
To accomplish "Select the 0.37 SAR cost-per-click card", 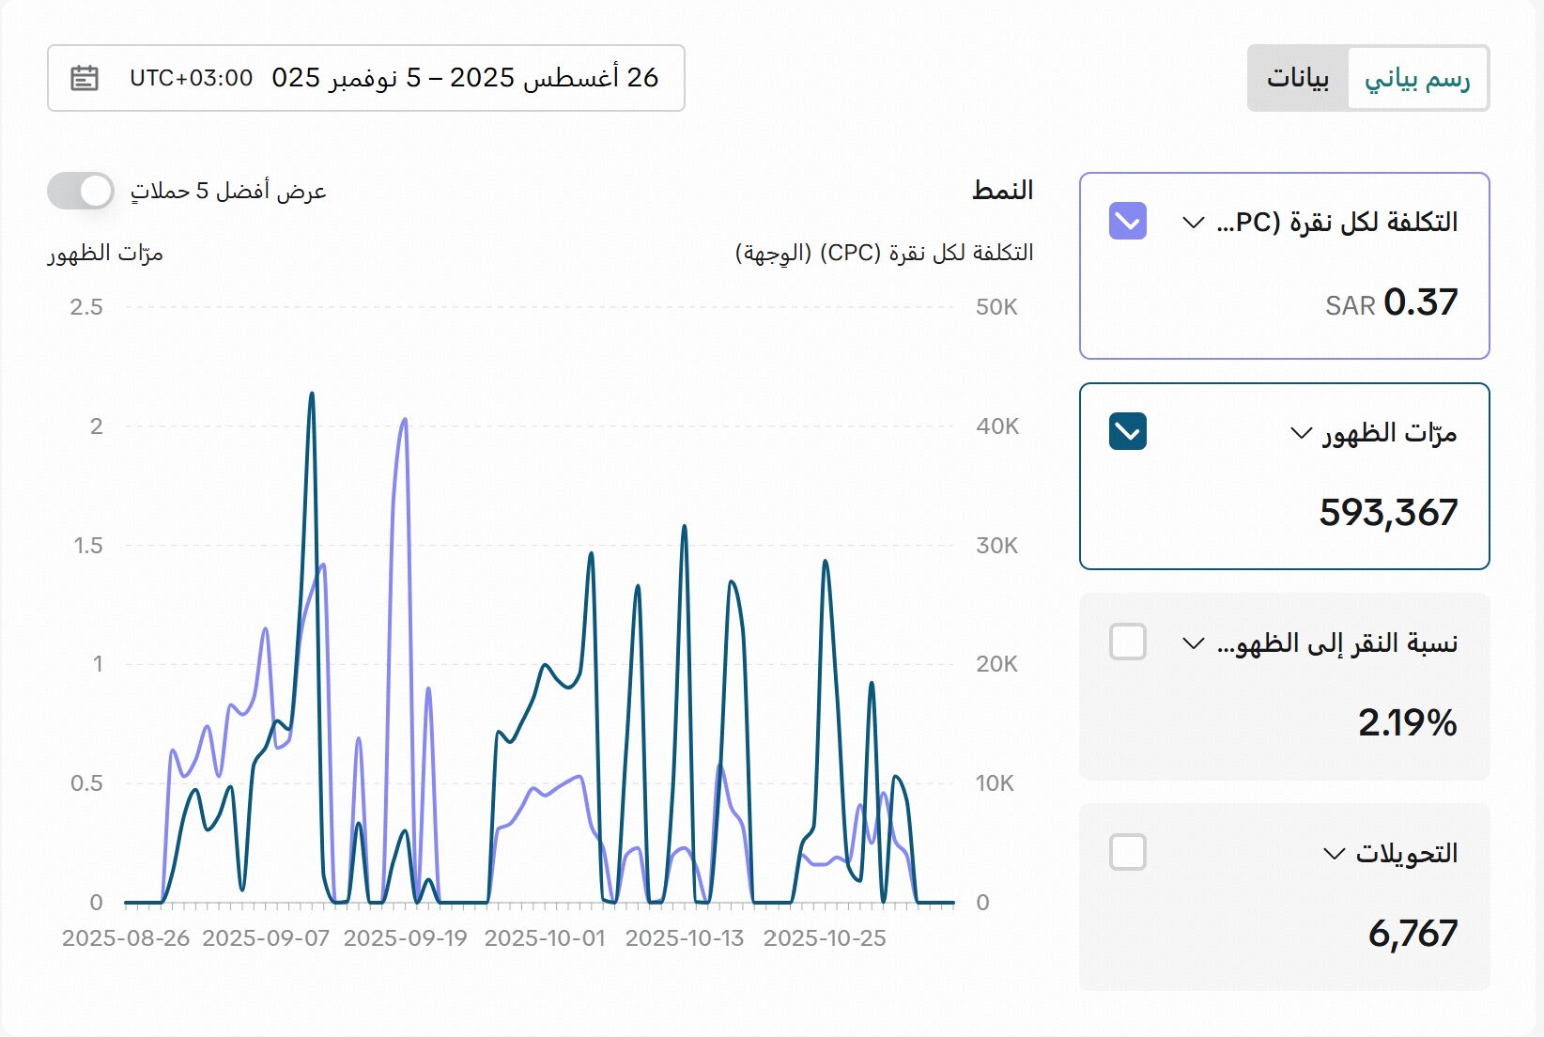I will pos(1284,301).
